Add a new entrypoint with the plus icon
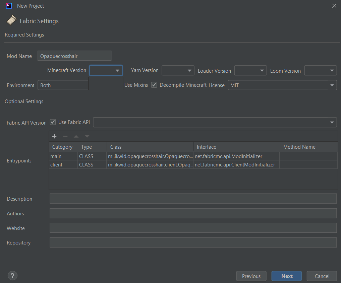 [54, 136]
